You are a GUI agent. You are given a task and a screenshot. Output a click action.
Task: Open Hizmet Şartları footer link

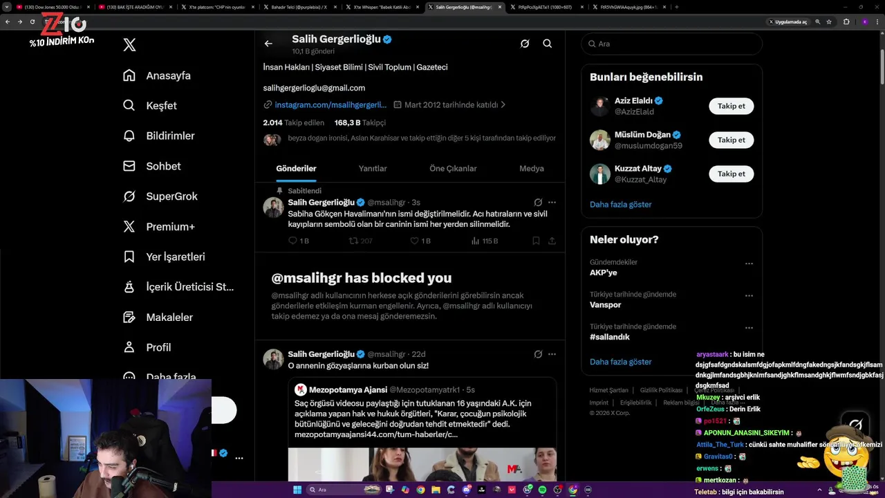608,390
